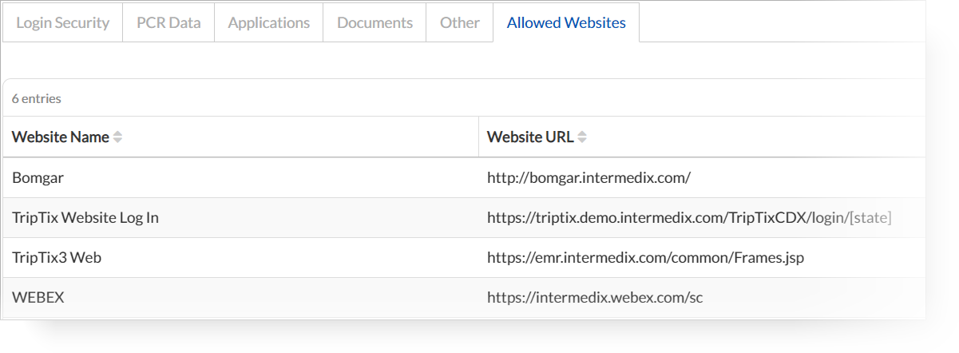
Task: Choose the TripTix3 Web entry
Action: [x=57, y=258]
